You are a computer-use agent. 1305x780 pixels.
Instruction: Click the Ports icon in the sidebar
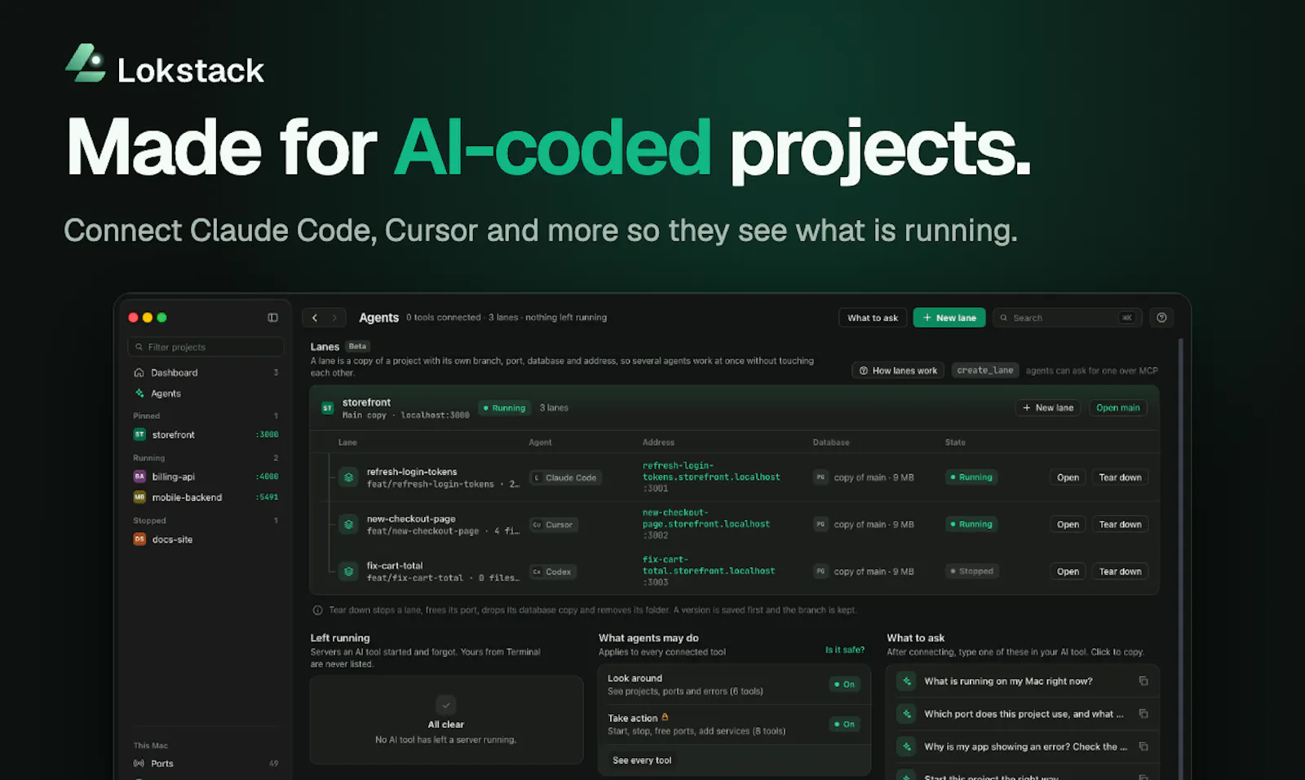click(x=139, y=764)
